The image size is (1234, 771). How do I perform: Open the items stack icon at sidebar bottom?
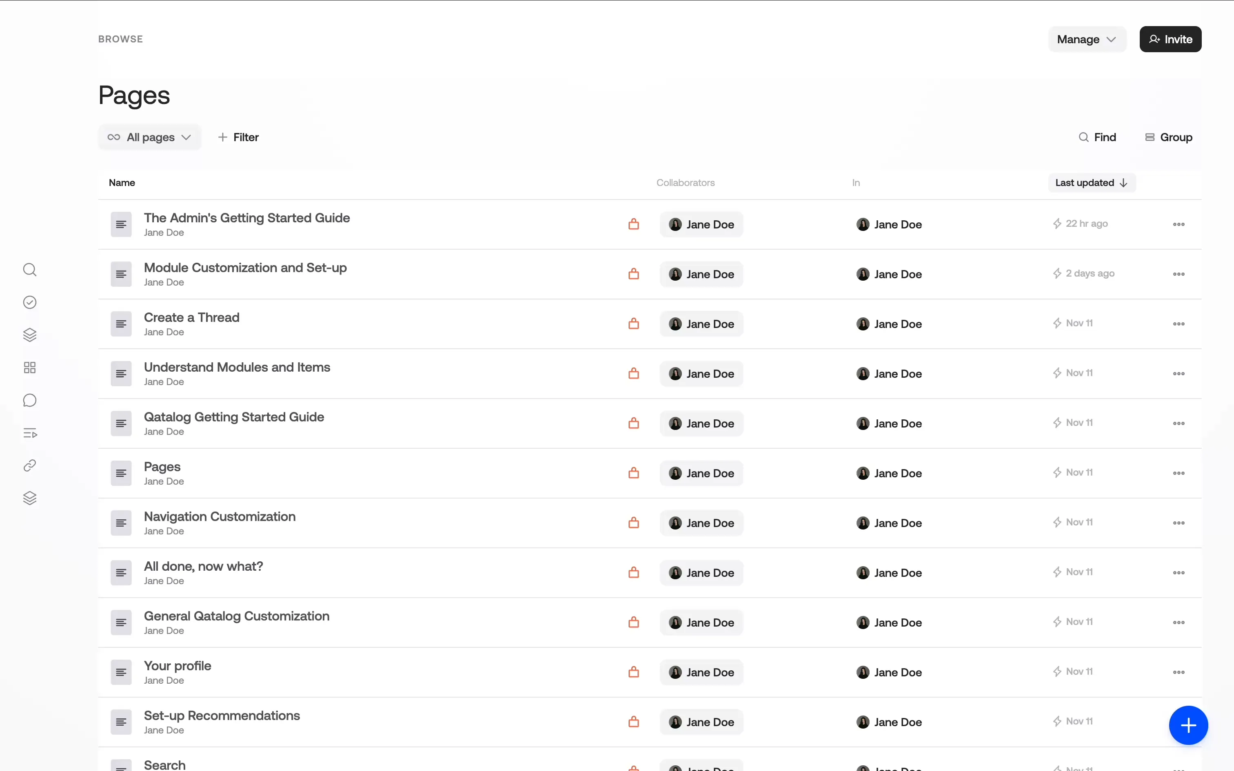tap(29, 498)
